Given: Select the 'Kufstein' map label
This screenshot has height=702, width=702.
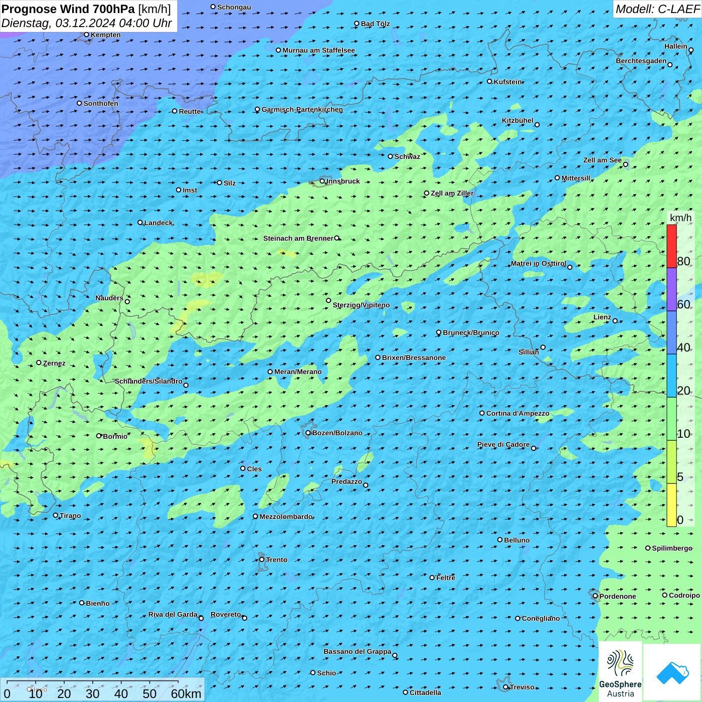Looking at the screenshot, I should coord(507,82).
